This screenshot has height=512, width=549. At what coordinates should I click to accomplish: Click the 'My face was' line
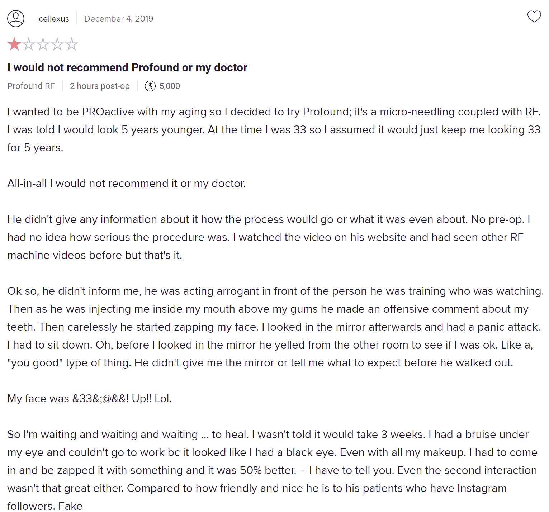(x=90, y=398)
